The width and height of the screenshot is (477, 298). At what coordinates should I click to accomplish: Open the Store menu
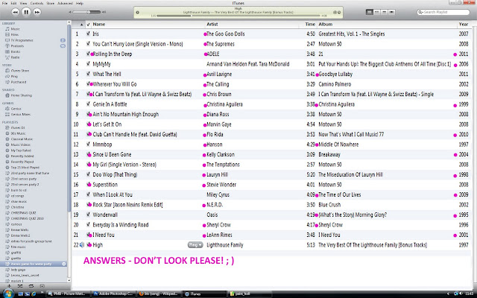pos(51,3)
